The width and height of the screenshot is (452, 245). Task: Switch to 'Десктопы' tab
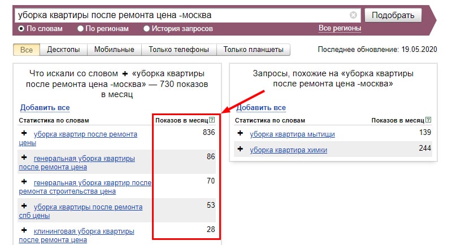(x=63, y=50)
